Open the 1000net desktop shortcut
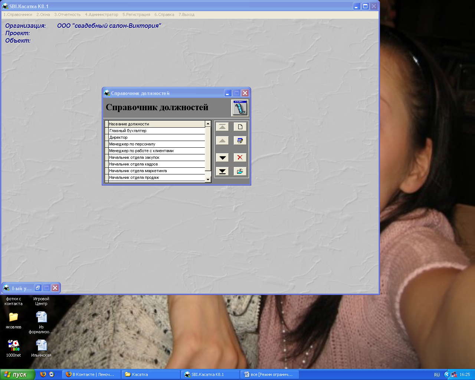The height and width of the screenshot is (380, 475). [13, 348]
